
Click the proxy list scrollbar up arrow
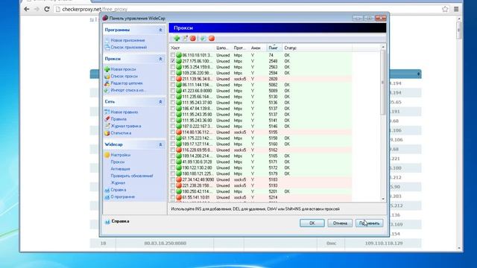pyautogui.click(x=383, y=47)
